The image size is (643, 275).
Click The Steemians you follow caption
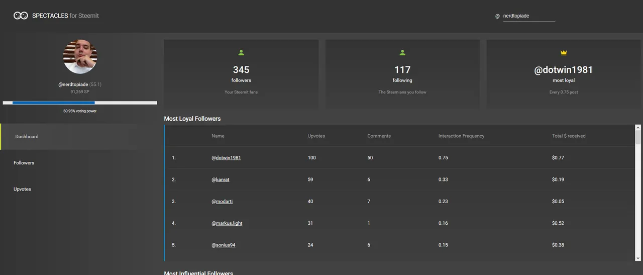click(402, 93)
